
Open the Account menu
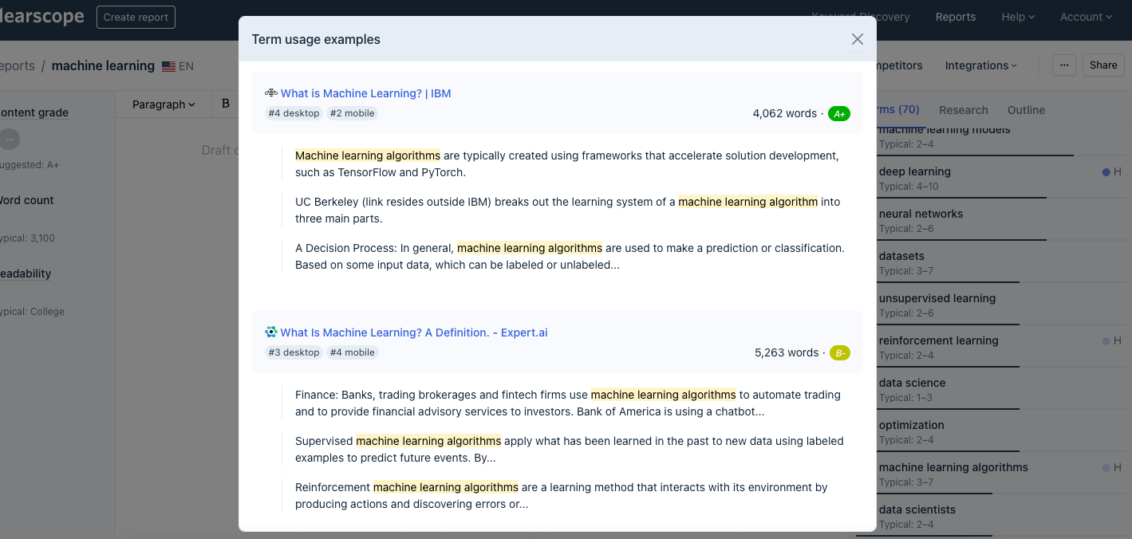tap(1086, 17)
